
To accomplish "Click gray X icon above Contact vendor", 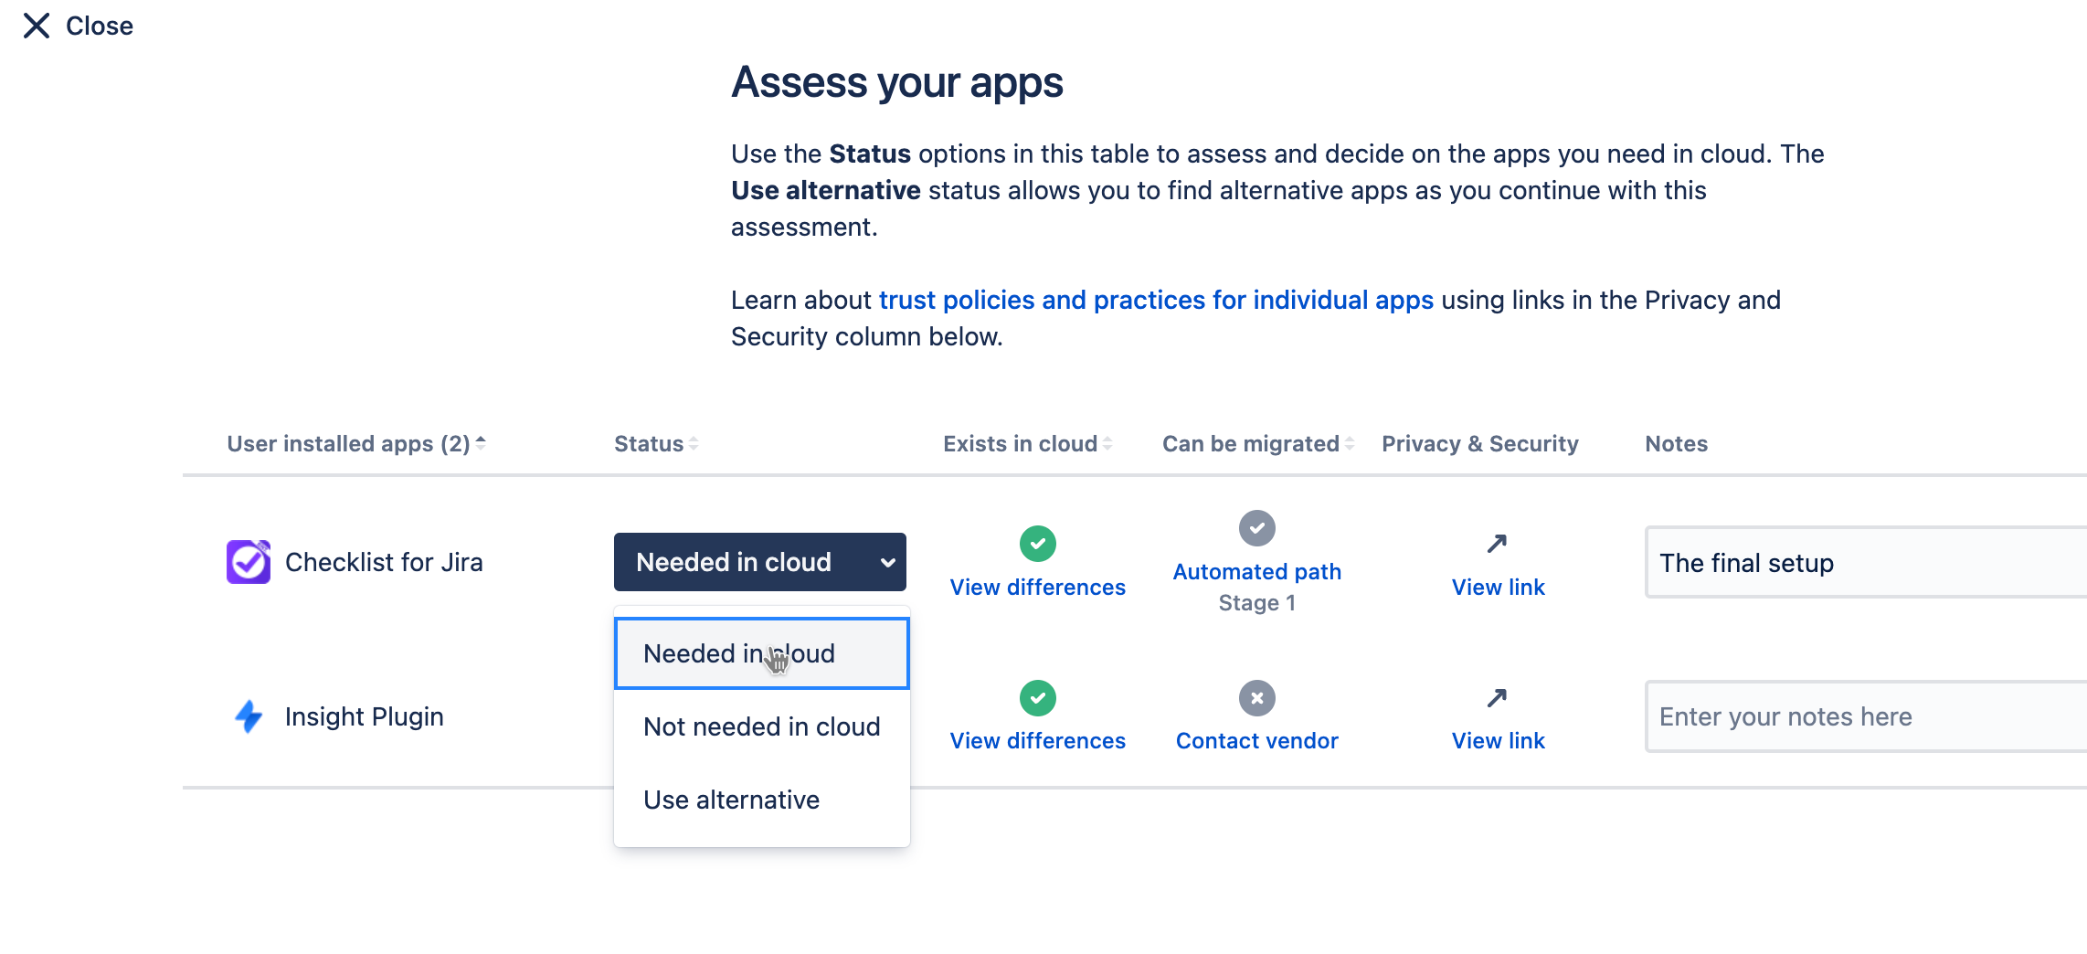I will click(x=1256, y=698).
